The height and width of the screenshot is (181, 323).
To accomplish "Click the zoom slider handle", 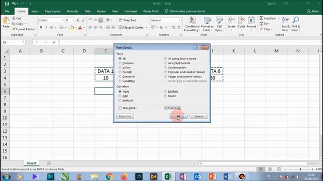I will pyautogui.click(x=300, y=169).
